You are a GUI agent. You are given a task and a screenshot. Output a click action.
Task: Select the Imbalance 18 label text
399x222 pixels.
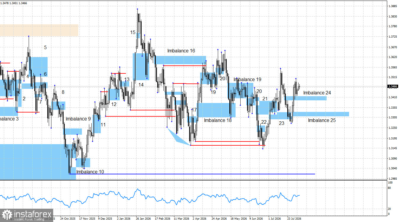click(218, 120)
